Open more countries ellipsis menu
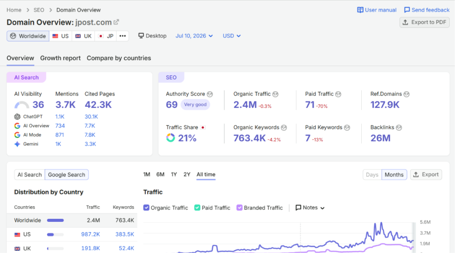This screenshot has height=253, width=455. coord(123,36)
